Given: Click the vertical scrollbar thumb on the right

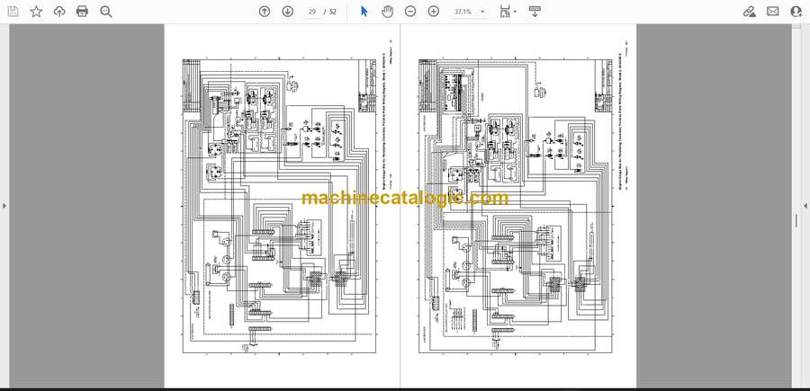Looking at the screenshot, I should pos(796,221).
